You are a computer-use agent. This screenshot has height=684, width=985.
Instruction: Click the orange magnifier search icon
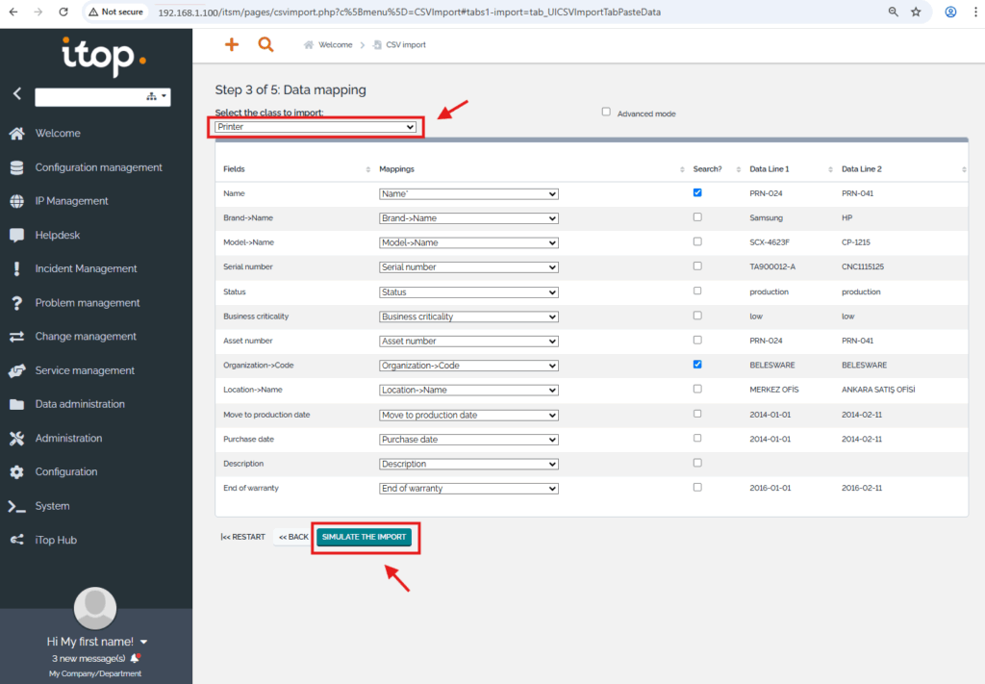pos(265,45)
